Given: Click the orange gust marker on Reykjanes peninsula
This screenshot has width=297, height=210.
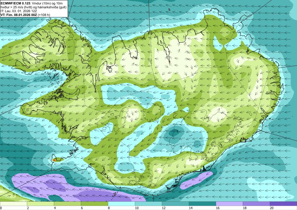Looking at the screenshot, I should [54, 160].
